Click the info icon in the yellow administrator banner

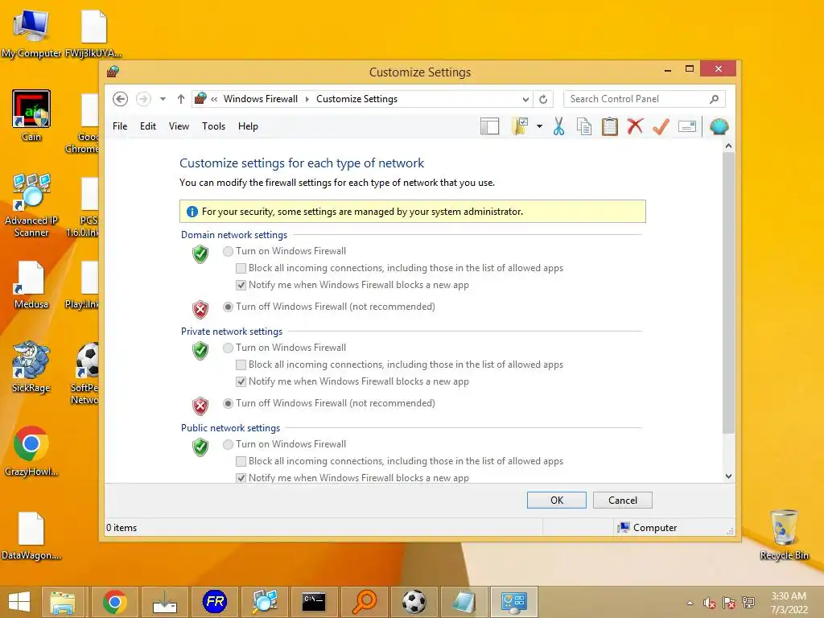[192, 212]
